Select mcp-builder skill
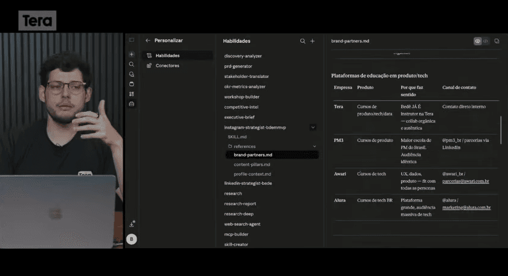Screen dimensions: 508x276 click(236, 234)
